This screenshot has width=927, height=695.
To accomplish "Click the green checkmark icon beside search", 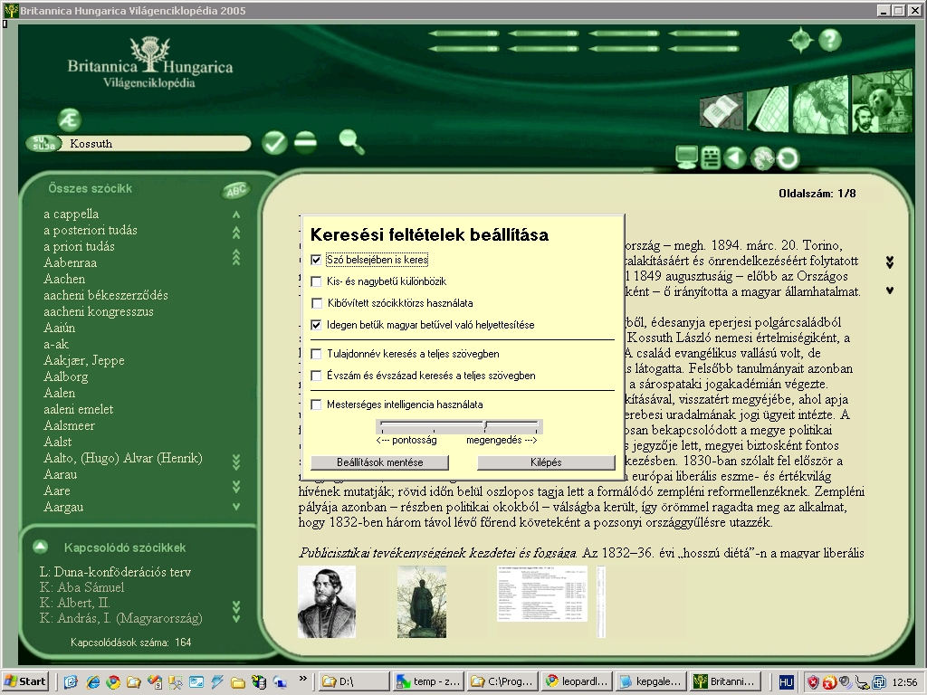I will [x=274, y=142].
